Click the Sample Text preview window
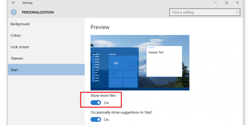Image resolution: width=251 pixels, height=125 pixels. click(x=164, y=61)
